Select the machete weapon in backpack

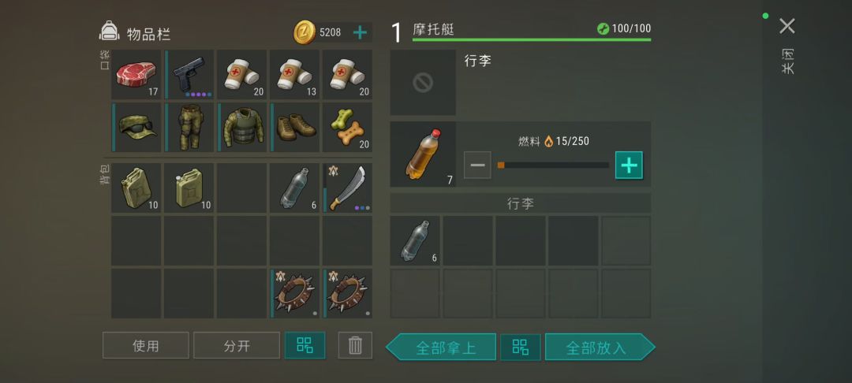[347, 188]
